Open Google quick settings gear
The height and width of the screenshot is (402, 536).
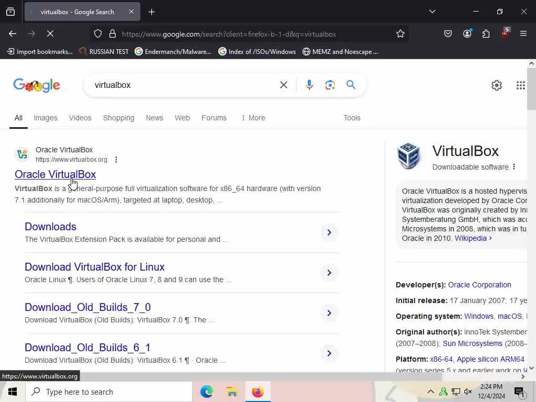(x=496, y=85)
